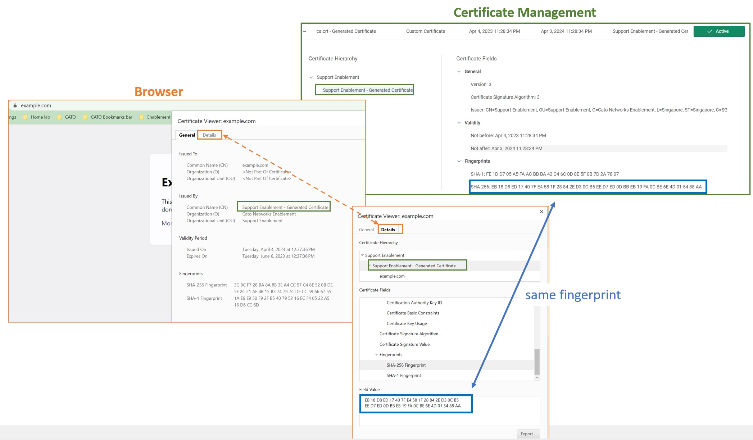753x440 pixels.
Task: Click the Export button
Action: click(528, 434)
